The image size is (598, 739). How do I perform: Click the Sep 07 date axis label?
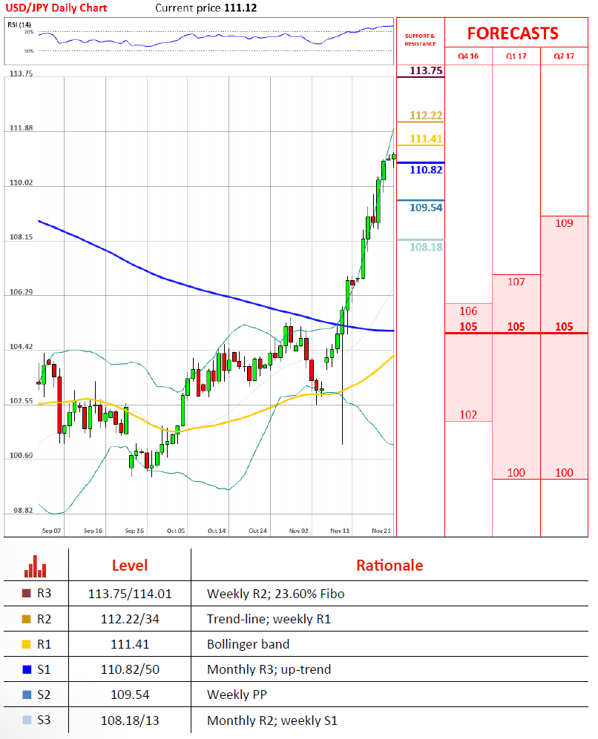point(51,531)
